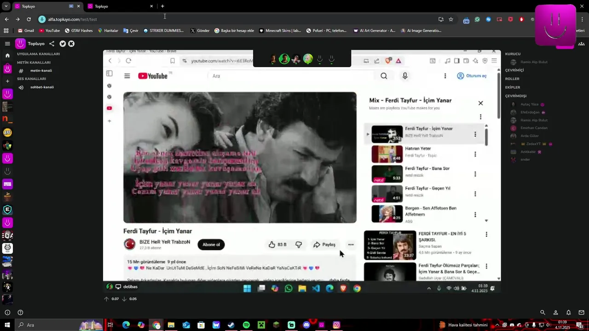The image size is (589, 331).
Task: Select Ferdi Tayfur - Bana Sor playlist item
Action: (425, 174)
